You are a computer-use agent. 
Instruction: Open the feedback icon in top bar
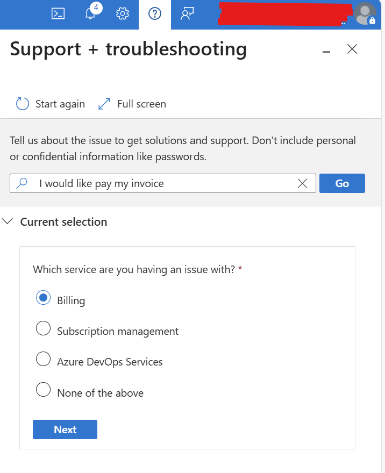[187, 13]
